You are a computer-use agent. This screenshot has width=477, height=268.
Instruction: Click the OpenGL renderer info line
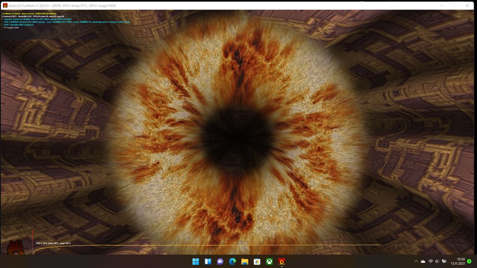coord(37,19)
